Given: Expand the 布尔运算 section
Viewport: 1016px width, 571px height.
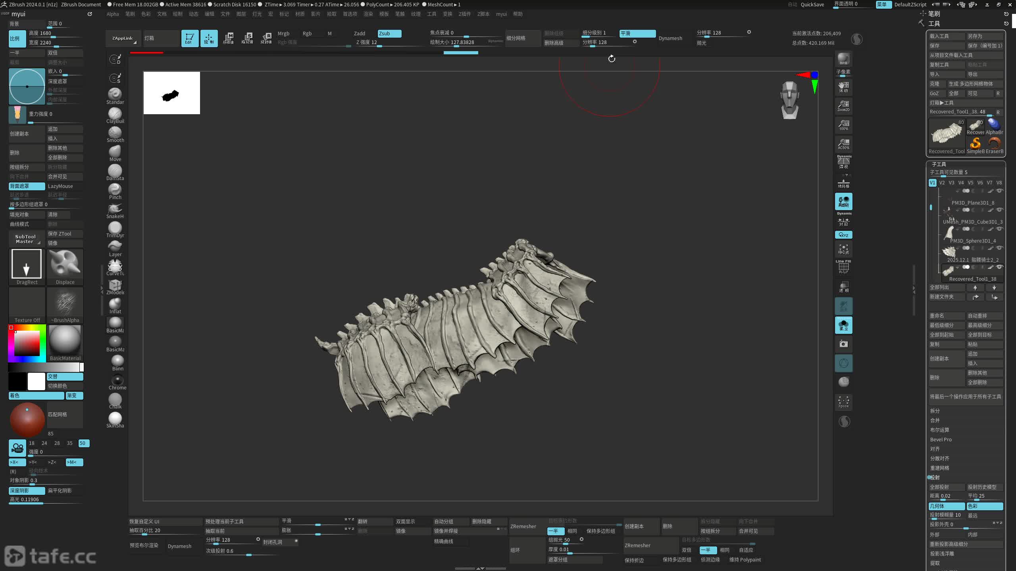Looking at the screenshot, I should click(x=939, y=430).
